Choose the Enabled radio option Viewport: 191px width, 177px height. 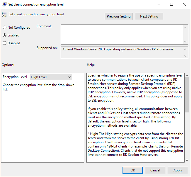point(4,35)
